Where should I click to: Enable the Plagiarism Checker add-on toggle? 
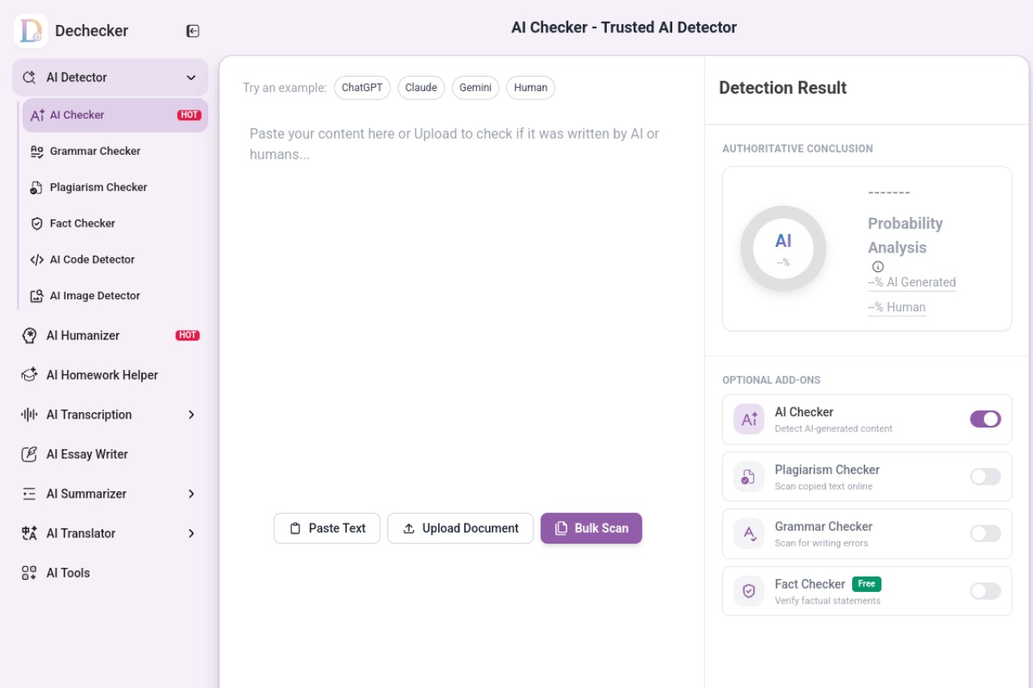985,477
